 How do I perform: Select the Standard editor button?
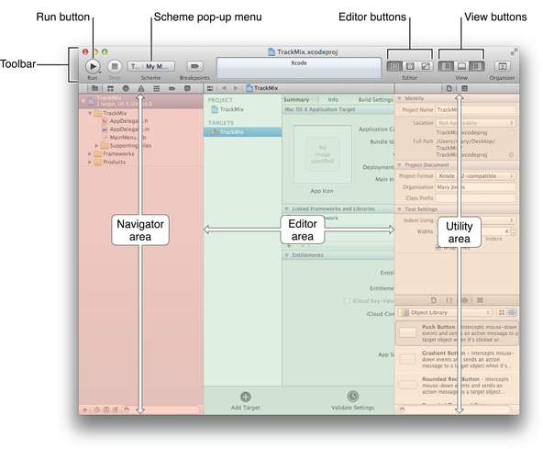tap(394, 66)
